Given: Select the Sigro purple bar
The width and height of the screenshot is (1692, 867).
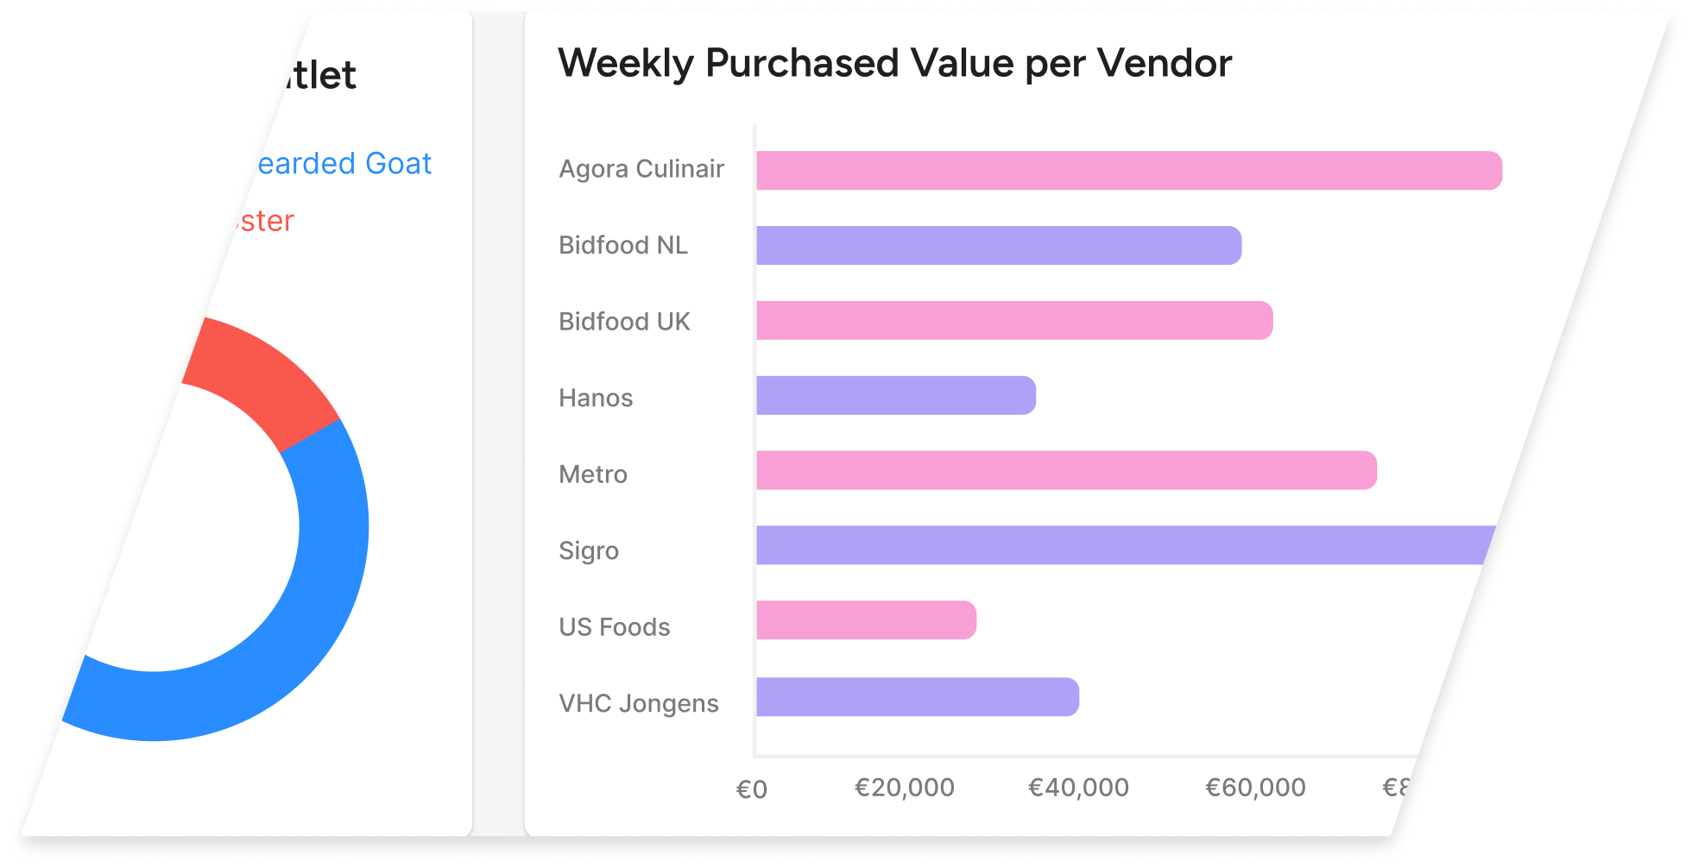Looking at the screenshot, I should click(x=1122, y=545).
